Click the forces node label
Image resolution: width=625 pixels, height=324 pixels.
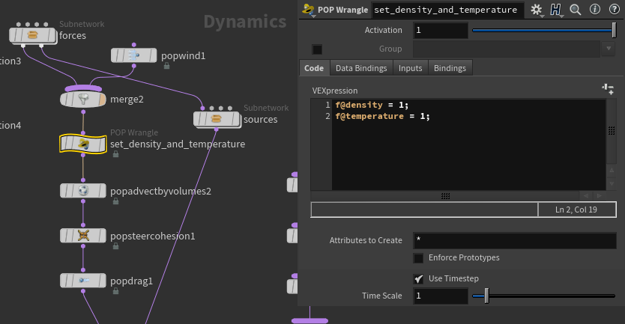(x=73, y=35)
